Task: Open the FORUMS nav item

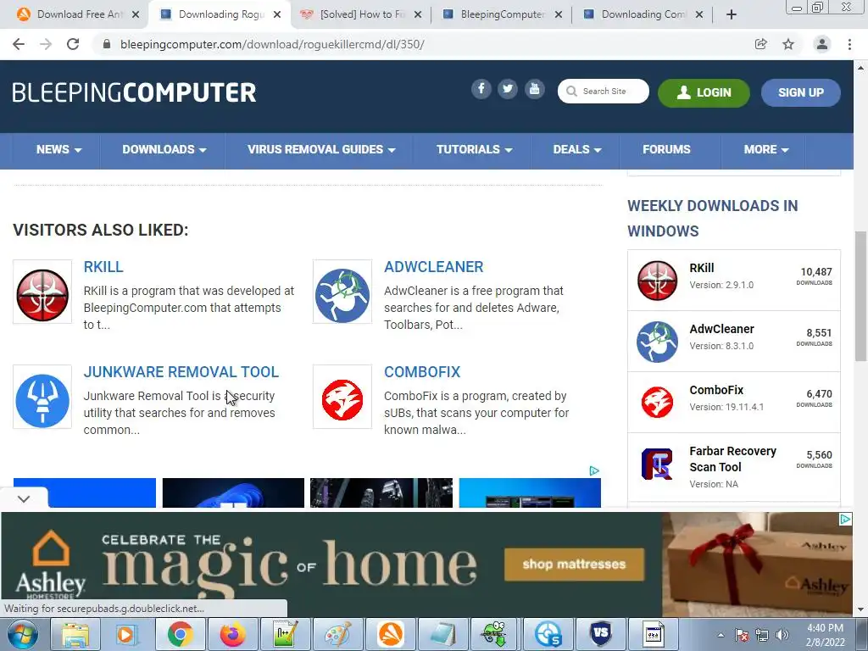Action: 666,149
